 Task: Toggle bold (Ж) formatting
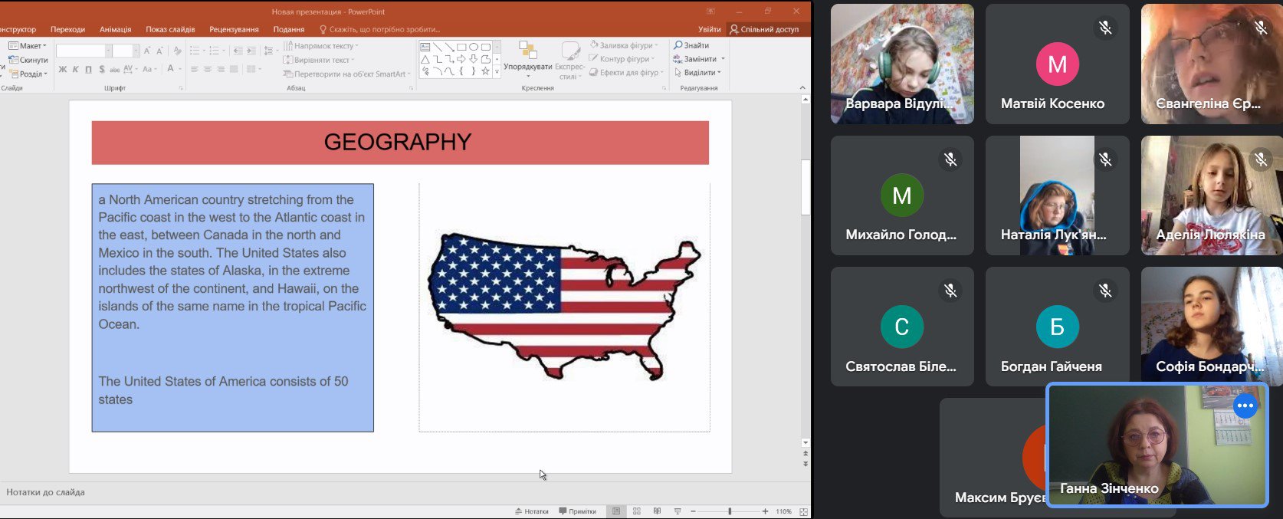pos(63,70)
